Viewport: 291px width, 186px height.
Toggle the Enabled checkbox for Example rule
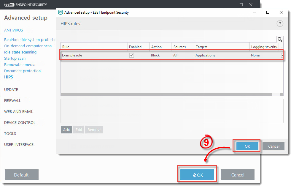click(132, 55)
